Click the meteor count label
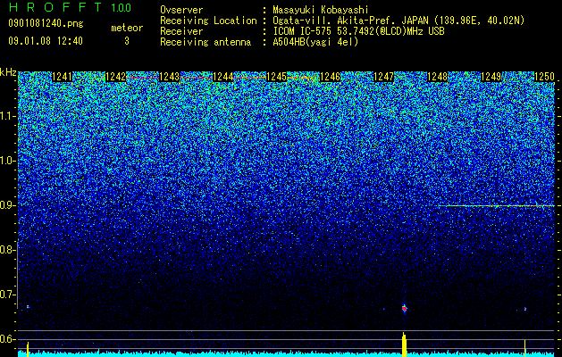The width and height of the screenshot is (562, 357). click(x=127, y=28)
